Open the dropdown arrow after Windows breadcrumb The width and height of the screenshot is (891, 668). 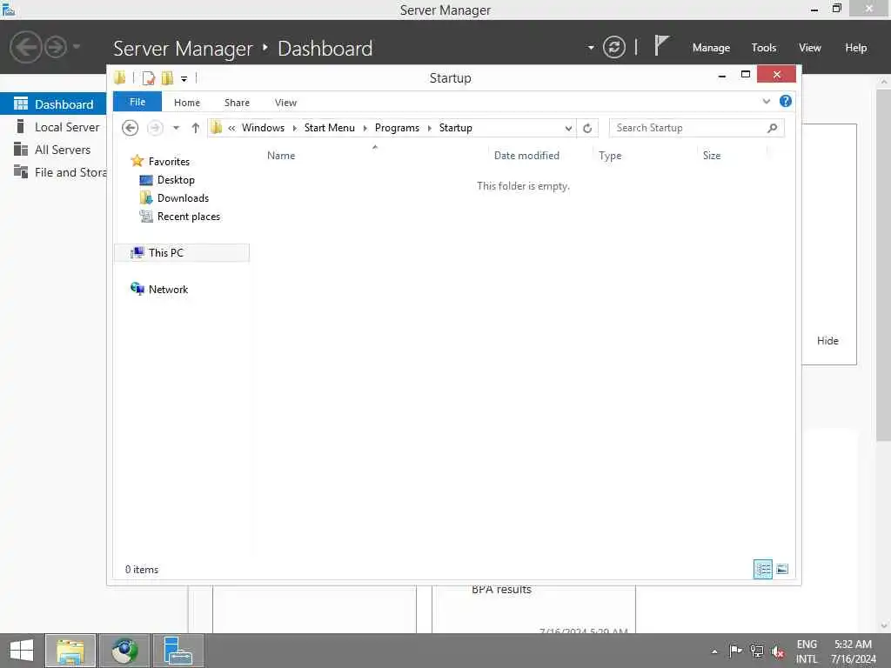(x=294, y=129)
